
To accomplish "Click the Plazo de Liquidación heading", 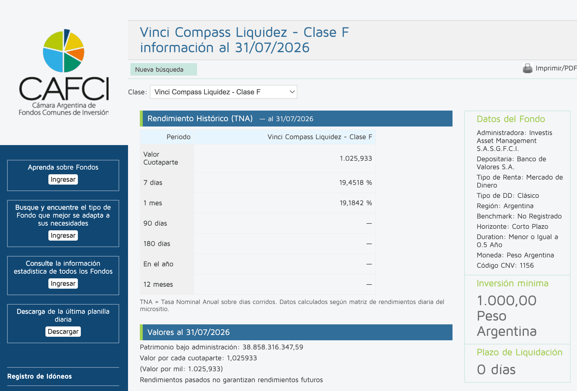I will (520, 352).
